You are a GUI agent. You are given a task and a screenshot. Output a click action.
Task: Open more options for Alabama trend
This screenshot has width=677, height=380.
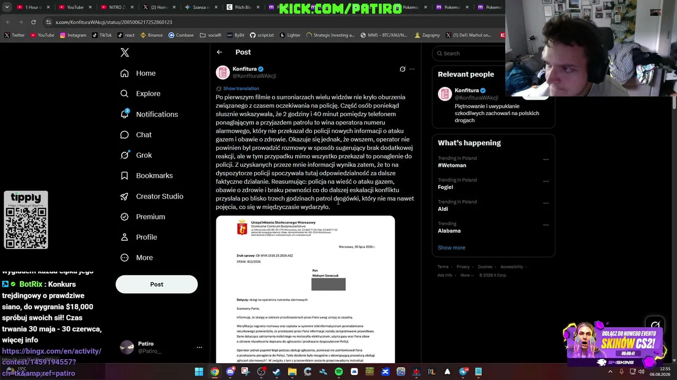(546, 225)
